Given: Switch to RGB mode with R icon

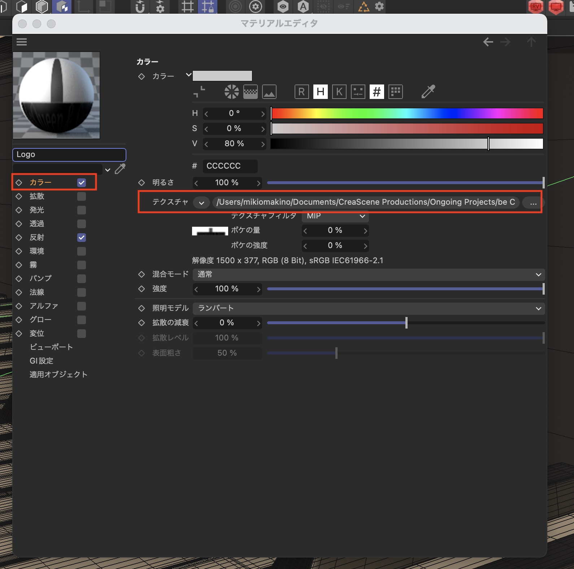Looking at the screenshot, I should 301,92.
